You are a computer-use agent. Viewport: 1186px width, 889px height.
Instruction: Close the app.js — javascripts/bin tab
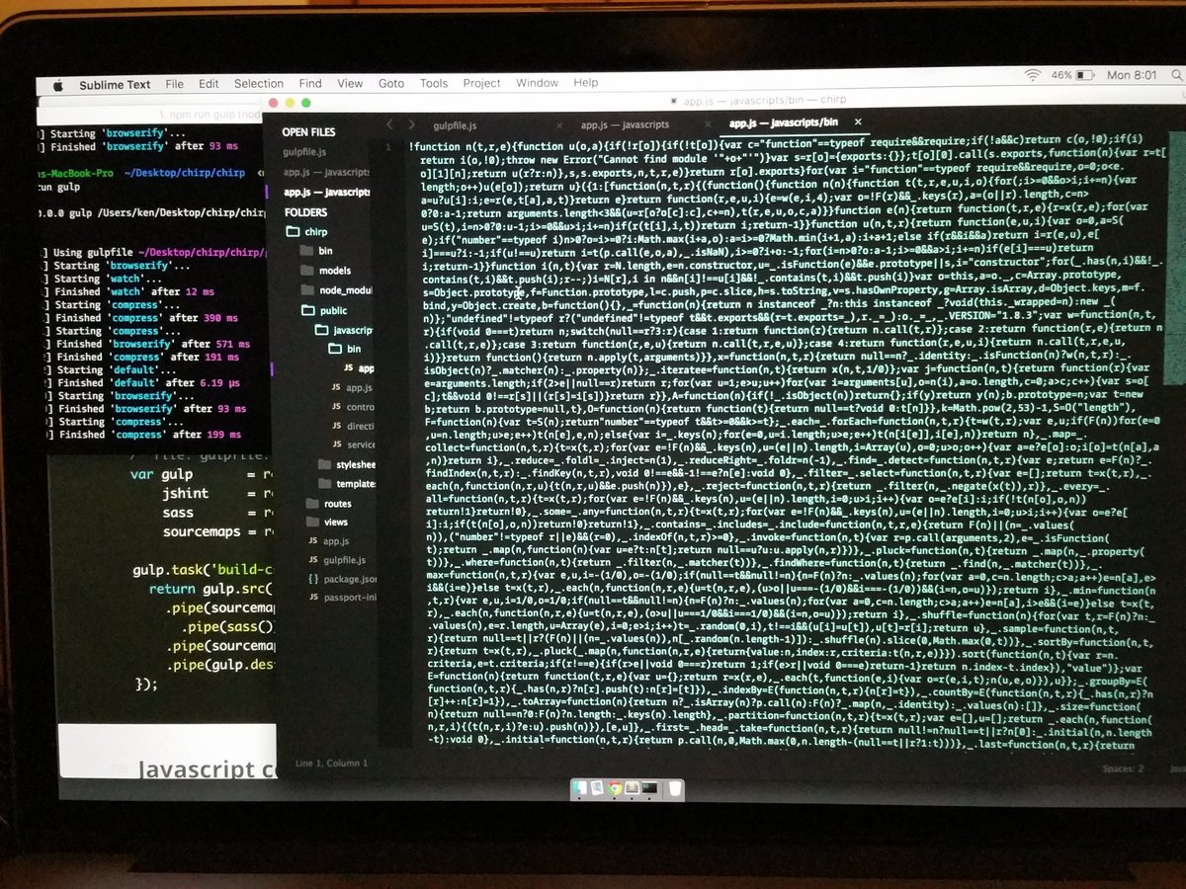858,123
